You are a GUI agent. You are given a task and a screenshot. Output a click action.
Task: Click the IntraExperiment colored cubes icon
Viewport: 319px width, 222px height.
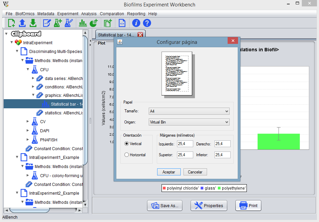point(18,43)
